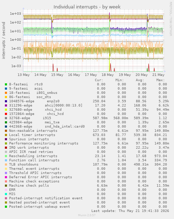Click ahci max value 6.62k
The image size is (174, 219).
[164, 105]
